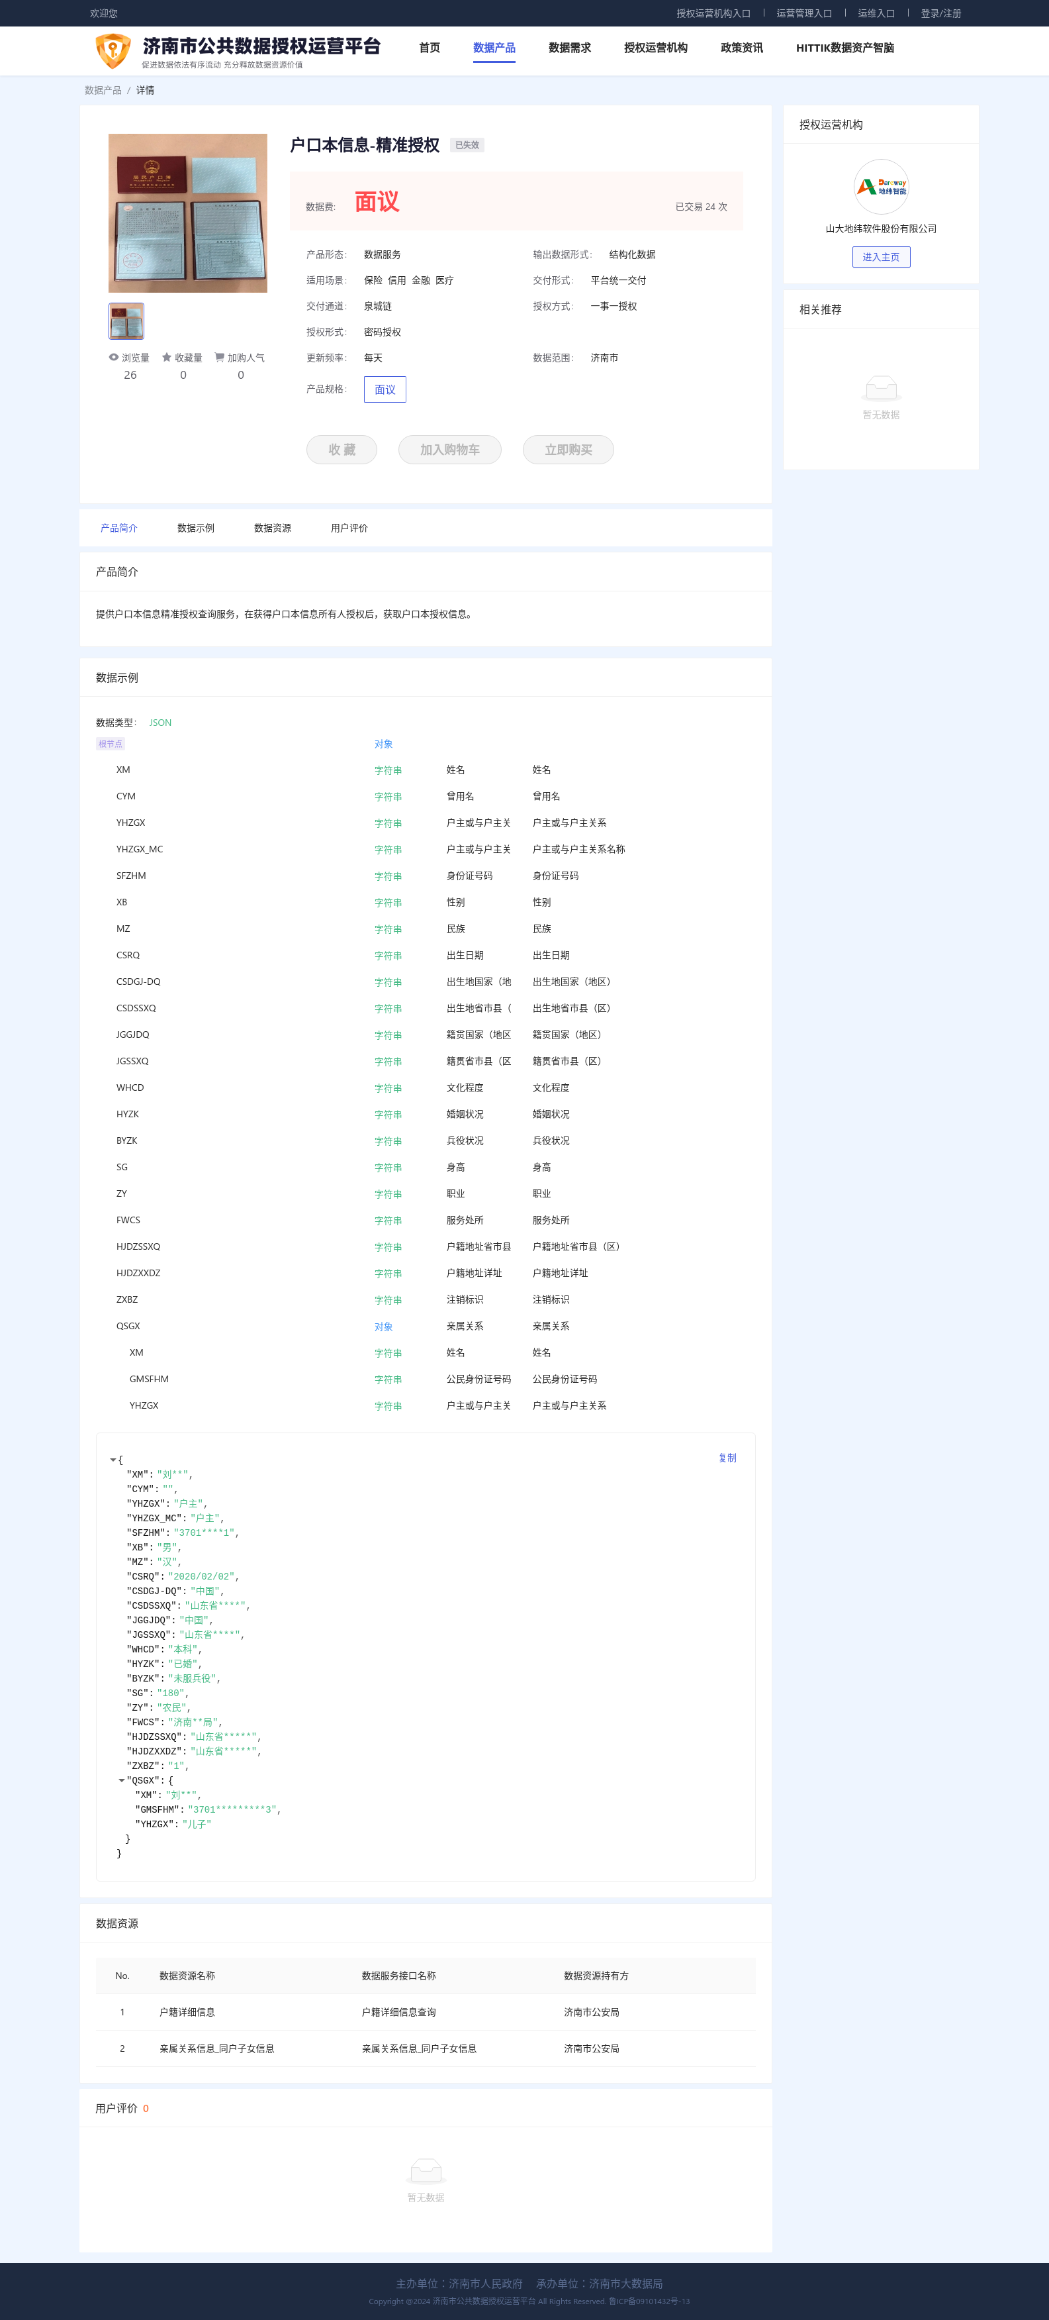Click the 已失效 status tag
The width and height of the screenshot is (1049, 2320).
point(467,145)
